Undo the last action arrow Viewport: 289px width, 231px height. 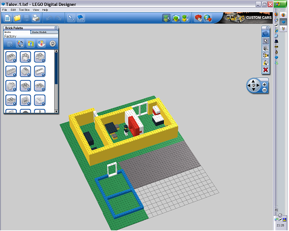coord(49,18)
